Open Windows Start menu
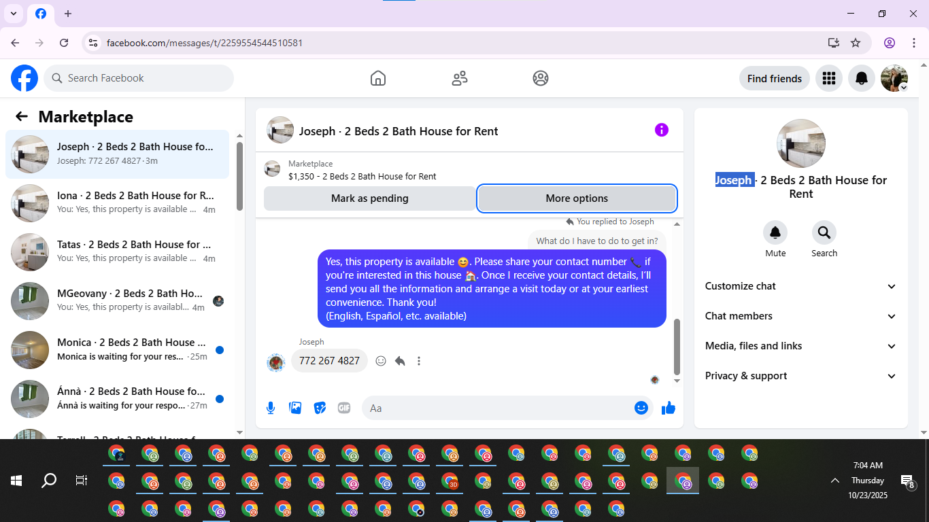 [x=16, y=481]
